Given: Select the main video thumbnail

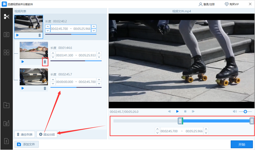Looking at the screenshot, I should tap(29, 24).
